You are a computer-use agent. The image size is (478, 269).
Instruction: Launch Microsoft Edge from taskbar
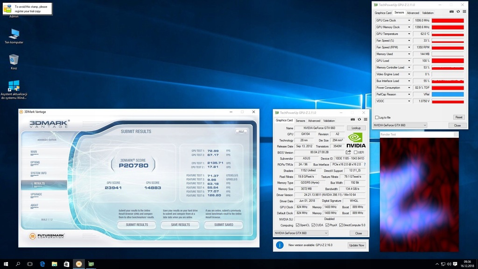coord(42,264)
